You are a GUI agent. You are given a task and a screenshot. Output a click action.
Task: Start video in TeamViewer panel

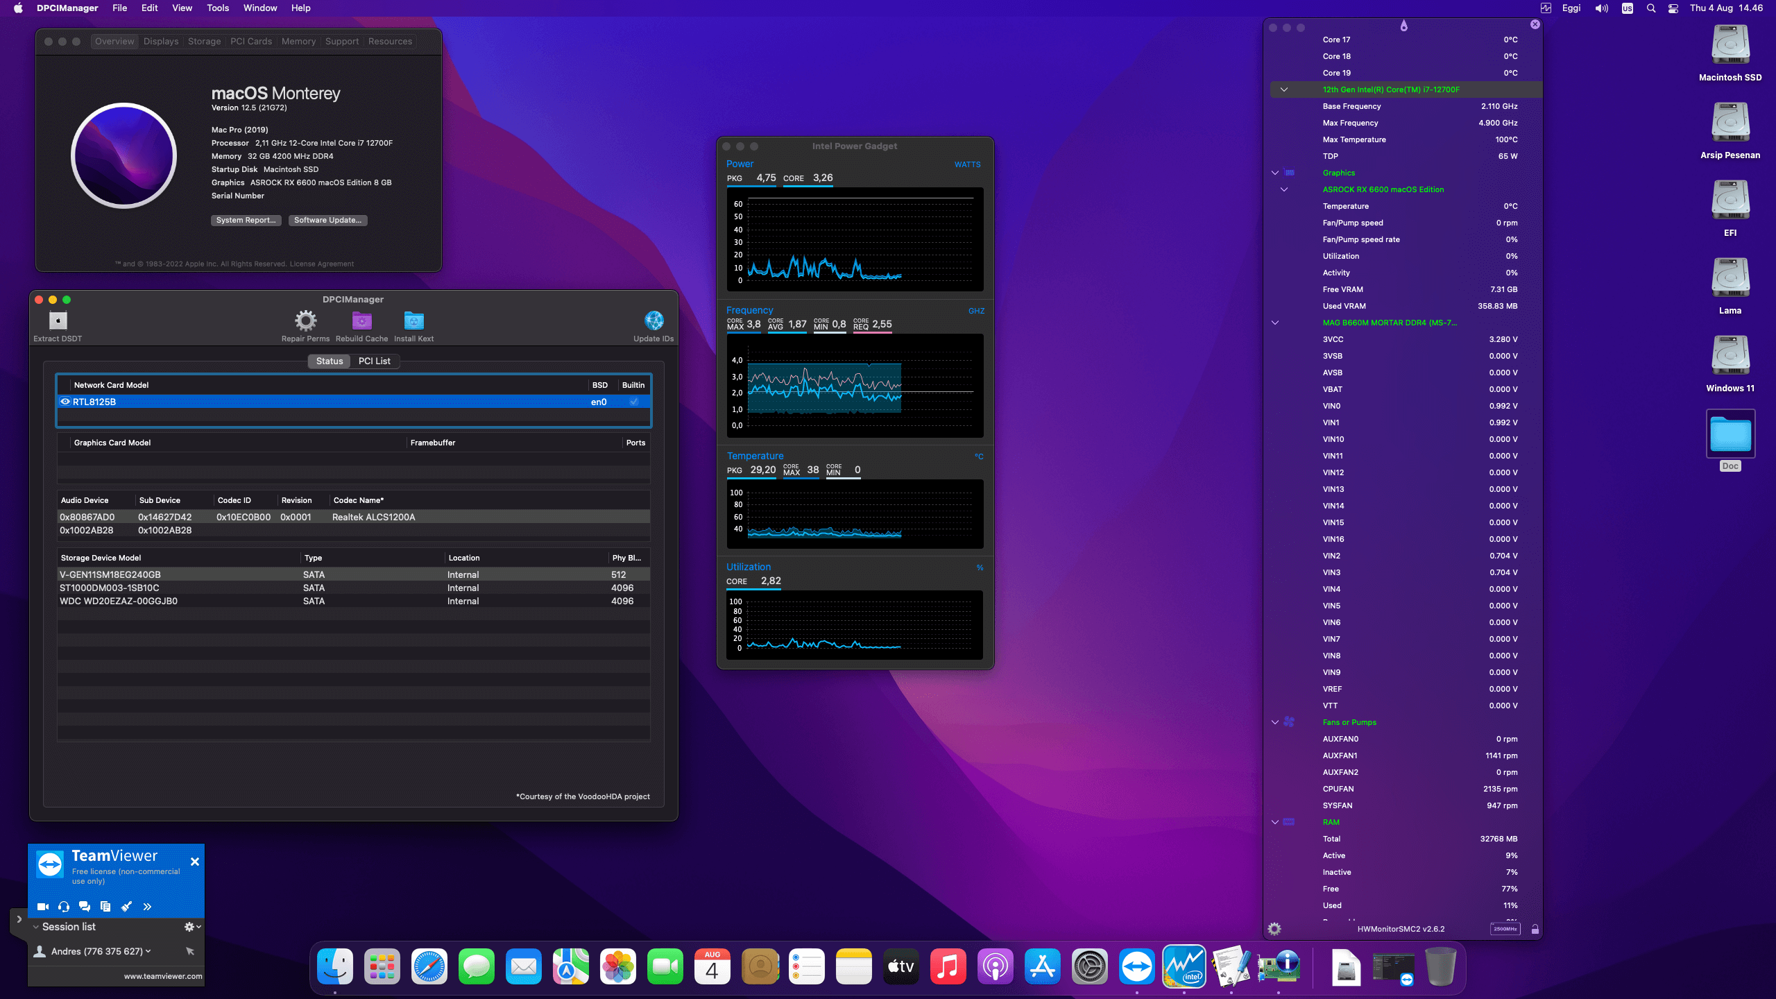(x=43, y=906)
